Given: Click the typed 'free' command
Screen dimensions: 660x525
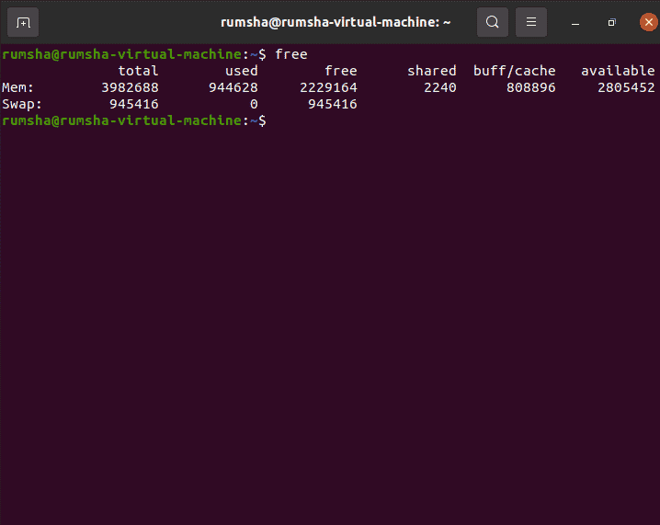Looking at the screenshot, I should (x=291, y=54).
